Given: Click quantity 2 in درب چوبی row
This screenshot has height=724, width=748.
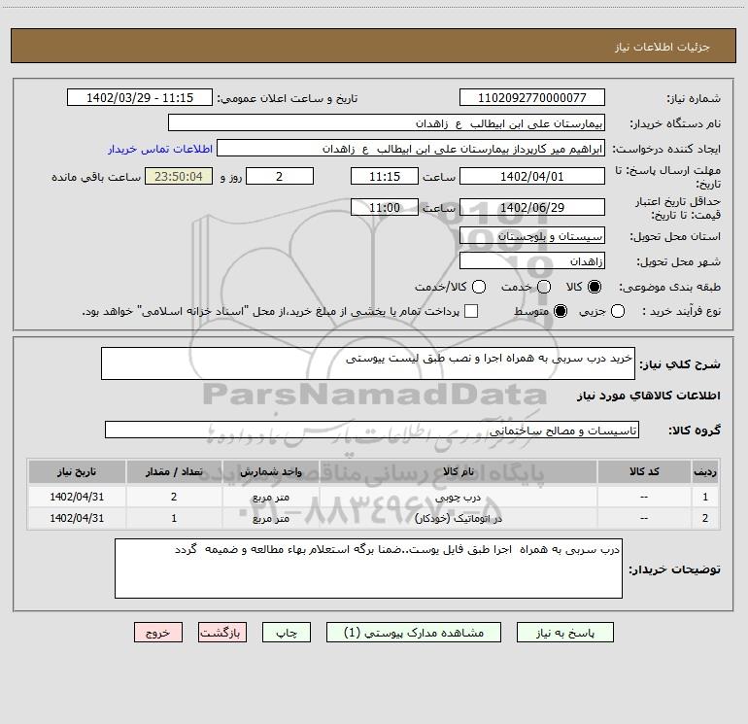Looking at the screenshot, I should pos(174,497).
